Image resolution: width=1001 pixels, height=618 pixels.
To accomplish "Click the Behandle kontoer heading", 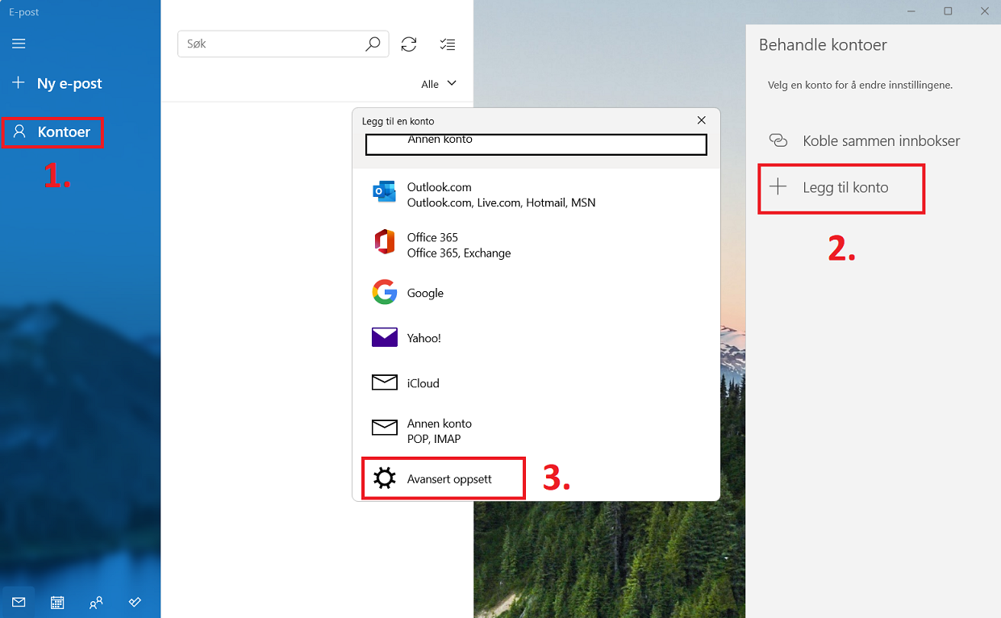I will [823, 45].
